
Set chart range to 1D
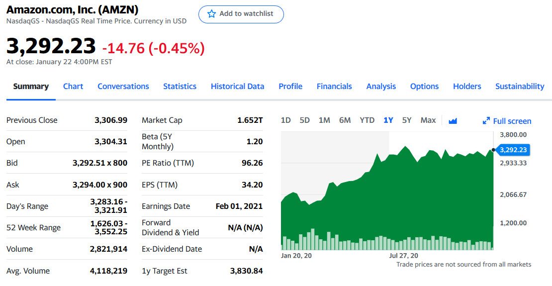click(286, 120)
